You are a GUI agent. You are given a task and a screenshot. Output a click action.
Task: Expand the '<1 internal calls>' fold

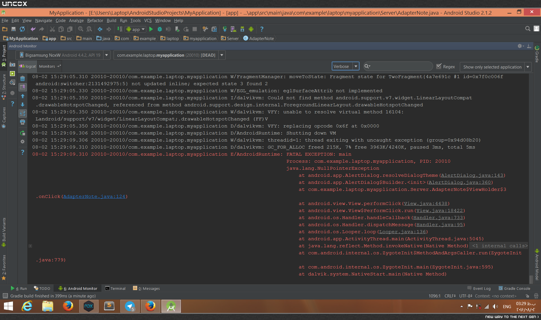[500, 246]
